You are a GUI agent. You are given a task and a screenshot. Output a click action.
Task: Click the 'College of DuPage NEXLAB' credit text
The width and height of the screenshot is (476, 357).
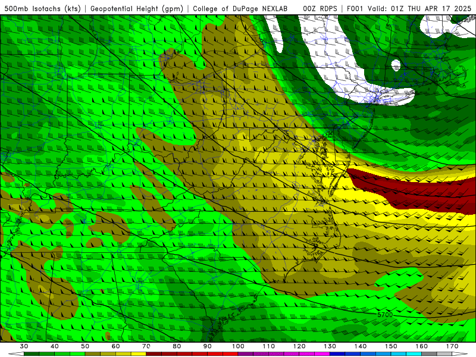coord(240,8)
